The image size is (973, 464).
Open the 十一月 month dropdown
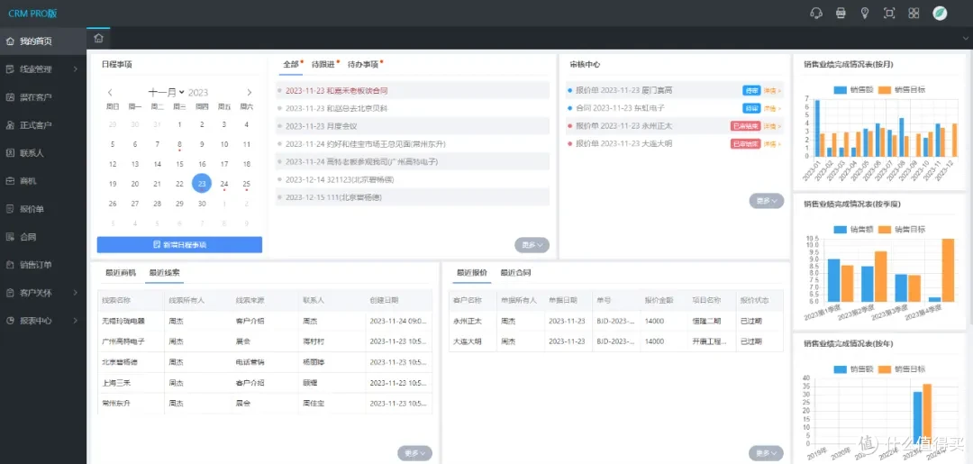[167, 93]
